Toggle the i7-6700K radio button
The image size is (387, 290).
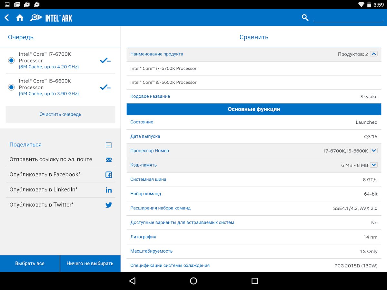point(11,61)
